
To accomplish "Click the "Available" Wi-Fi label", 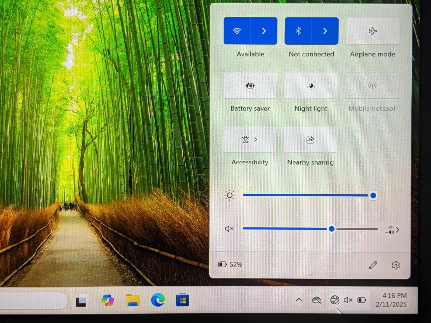I will [251, 54].
